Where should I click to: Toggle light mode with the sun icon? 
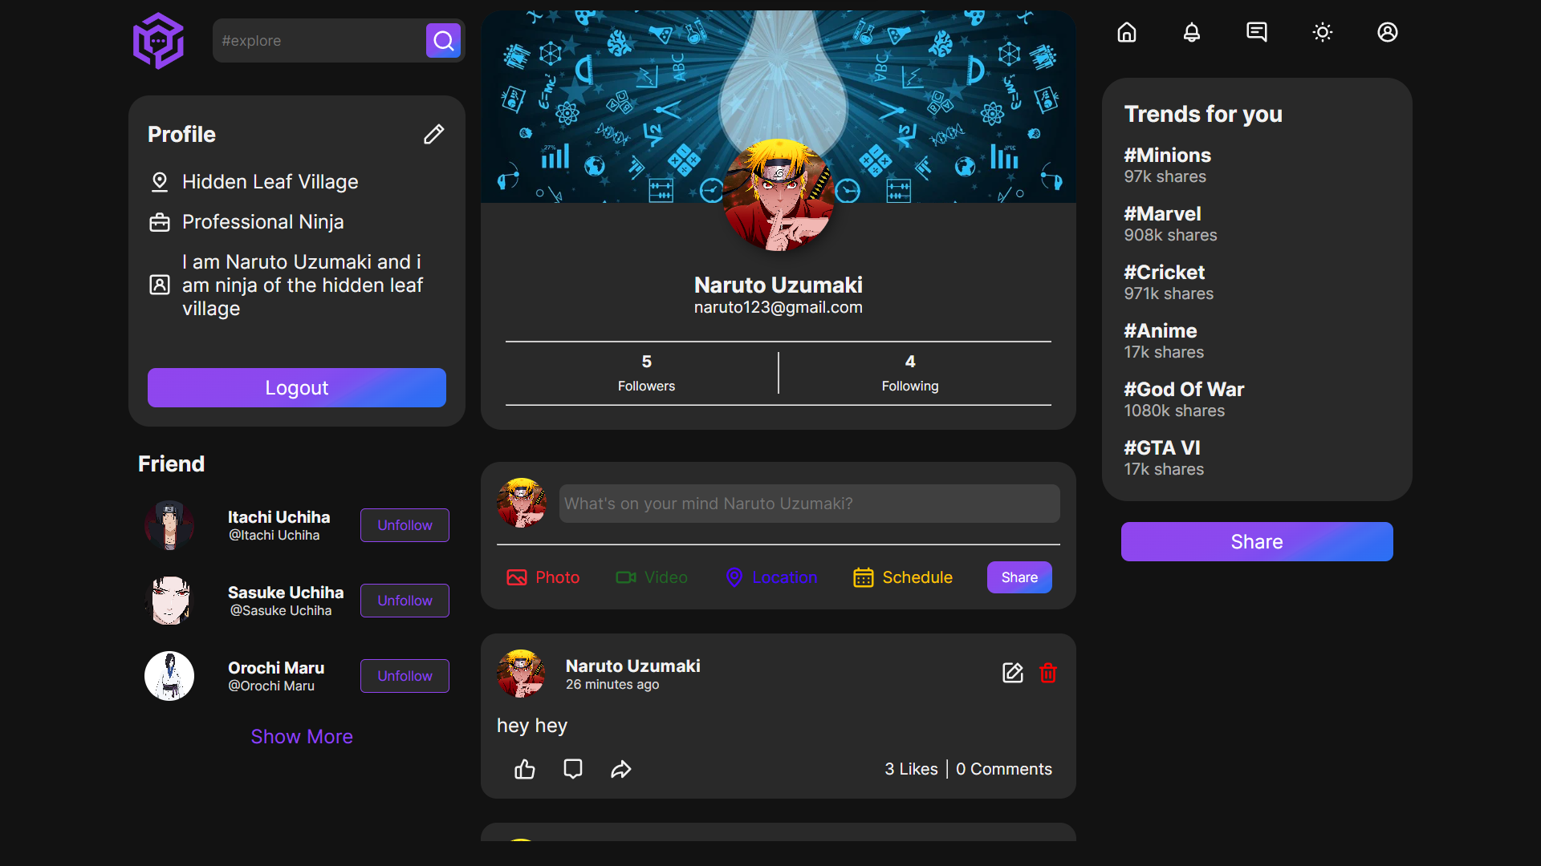[1323, 32]
